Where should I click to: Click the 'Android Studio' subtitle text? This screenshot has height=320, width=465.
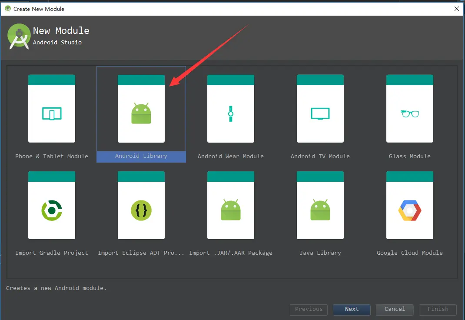57,43
